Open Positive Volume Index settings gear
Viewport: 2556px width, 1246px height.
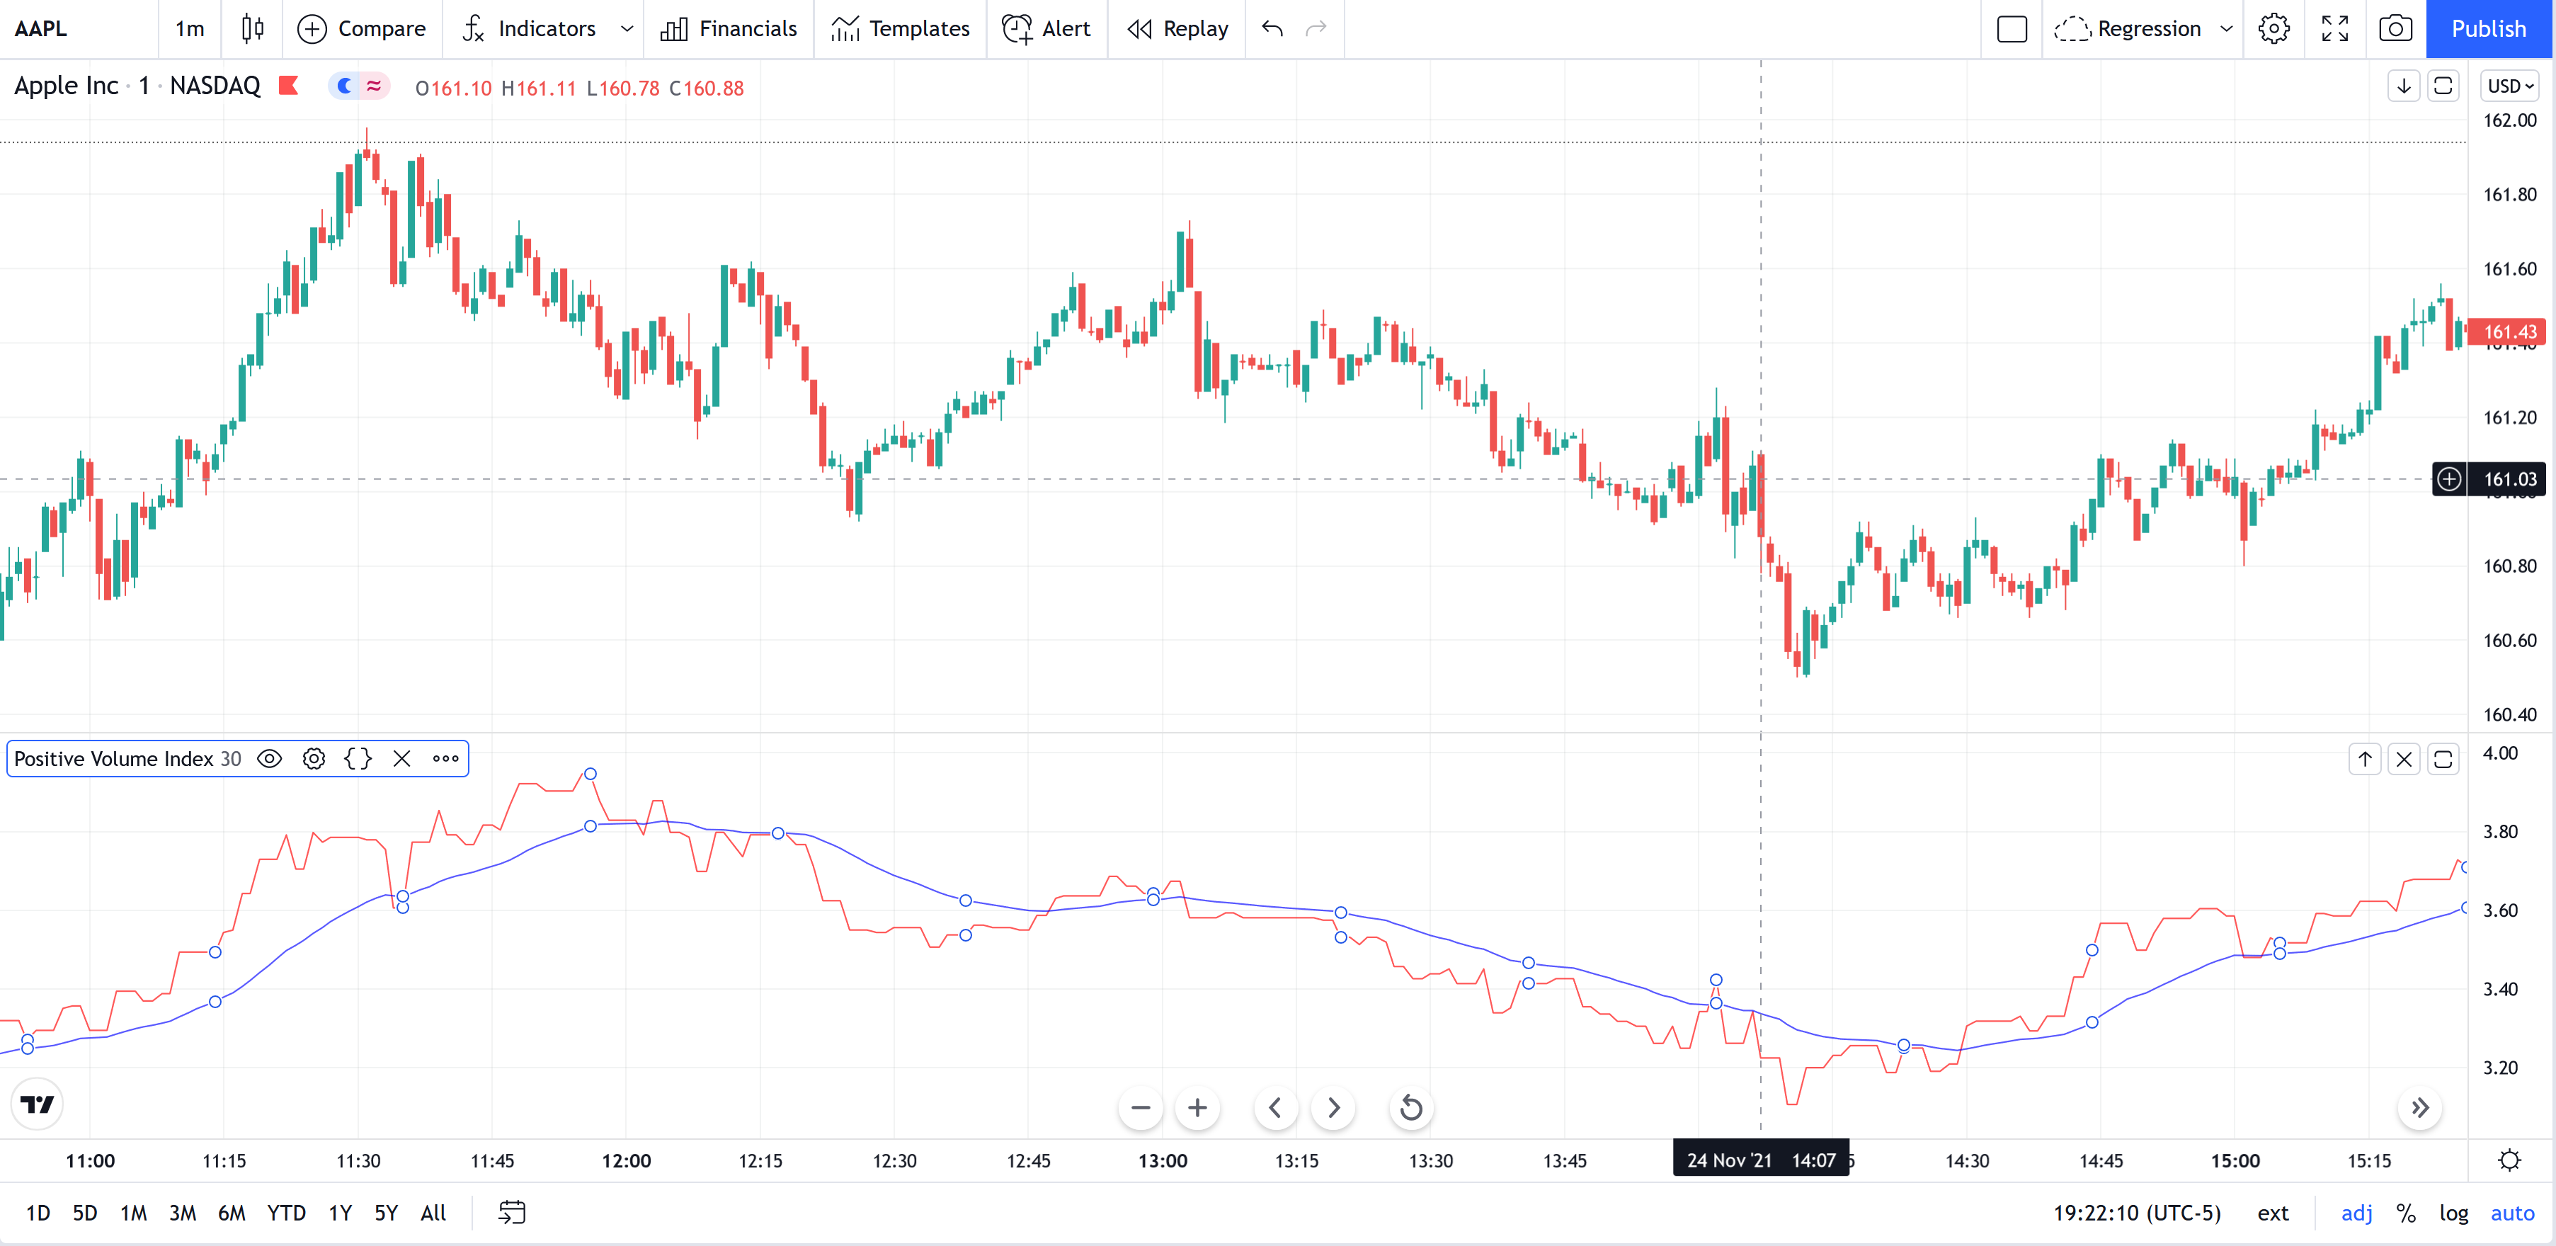click(x=314, y=759)
